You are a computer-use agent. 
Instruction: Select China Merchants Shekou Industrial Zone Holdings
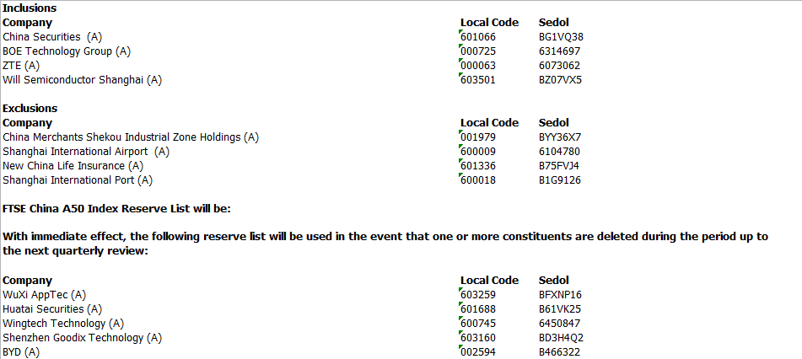click(x=131, y=137)
